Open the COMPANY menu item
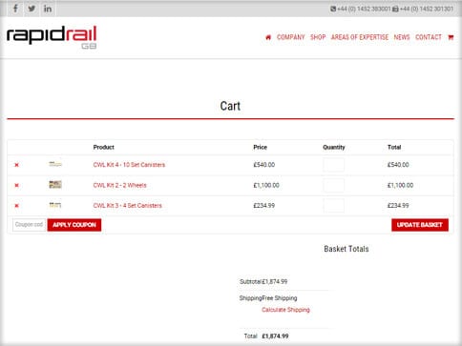This screenshot has width=462, height=346. pyautogui.click(x=291, y=37)
